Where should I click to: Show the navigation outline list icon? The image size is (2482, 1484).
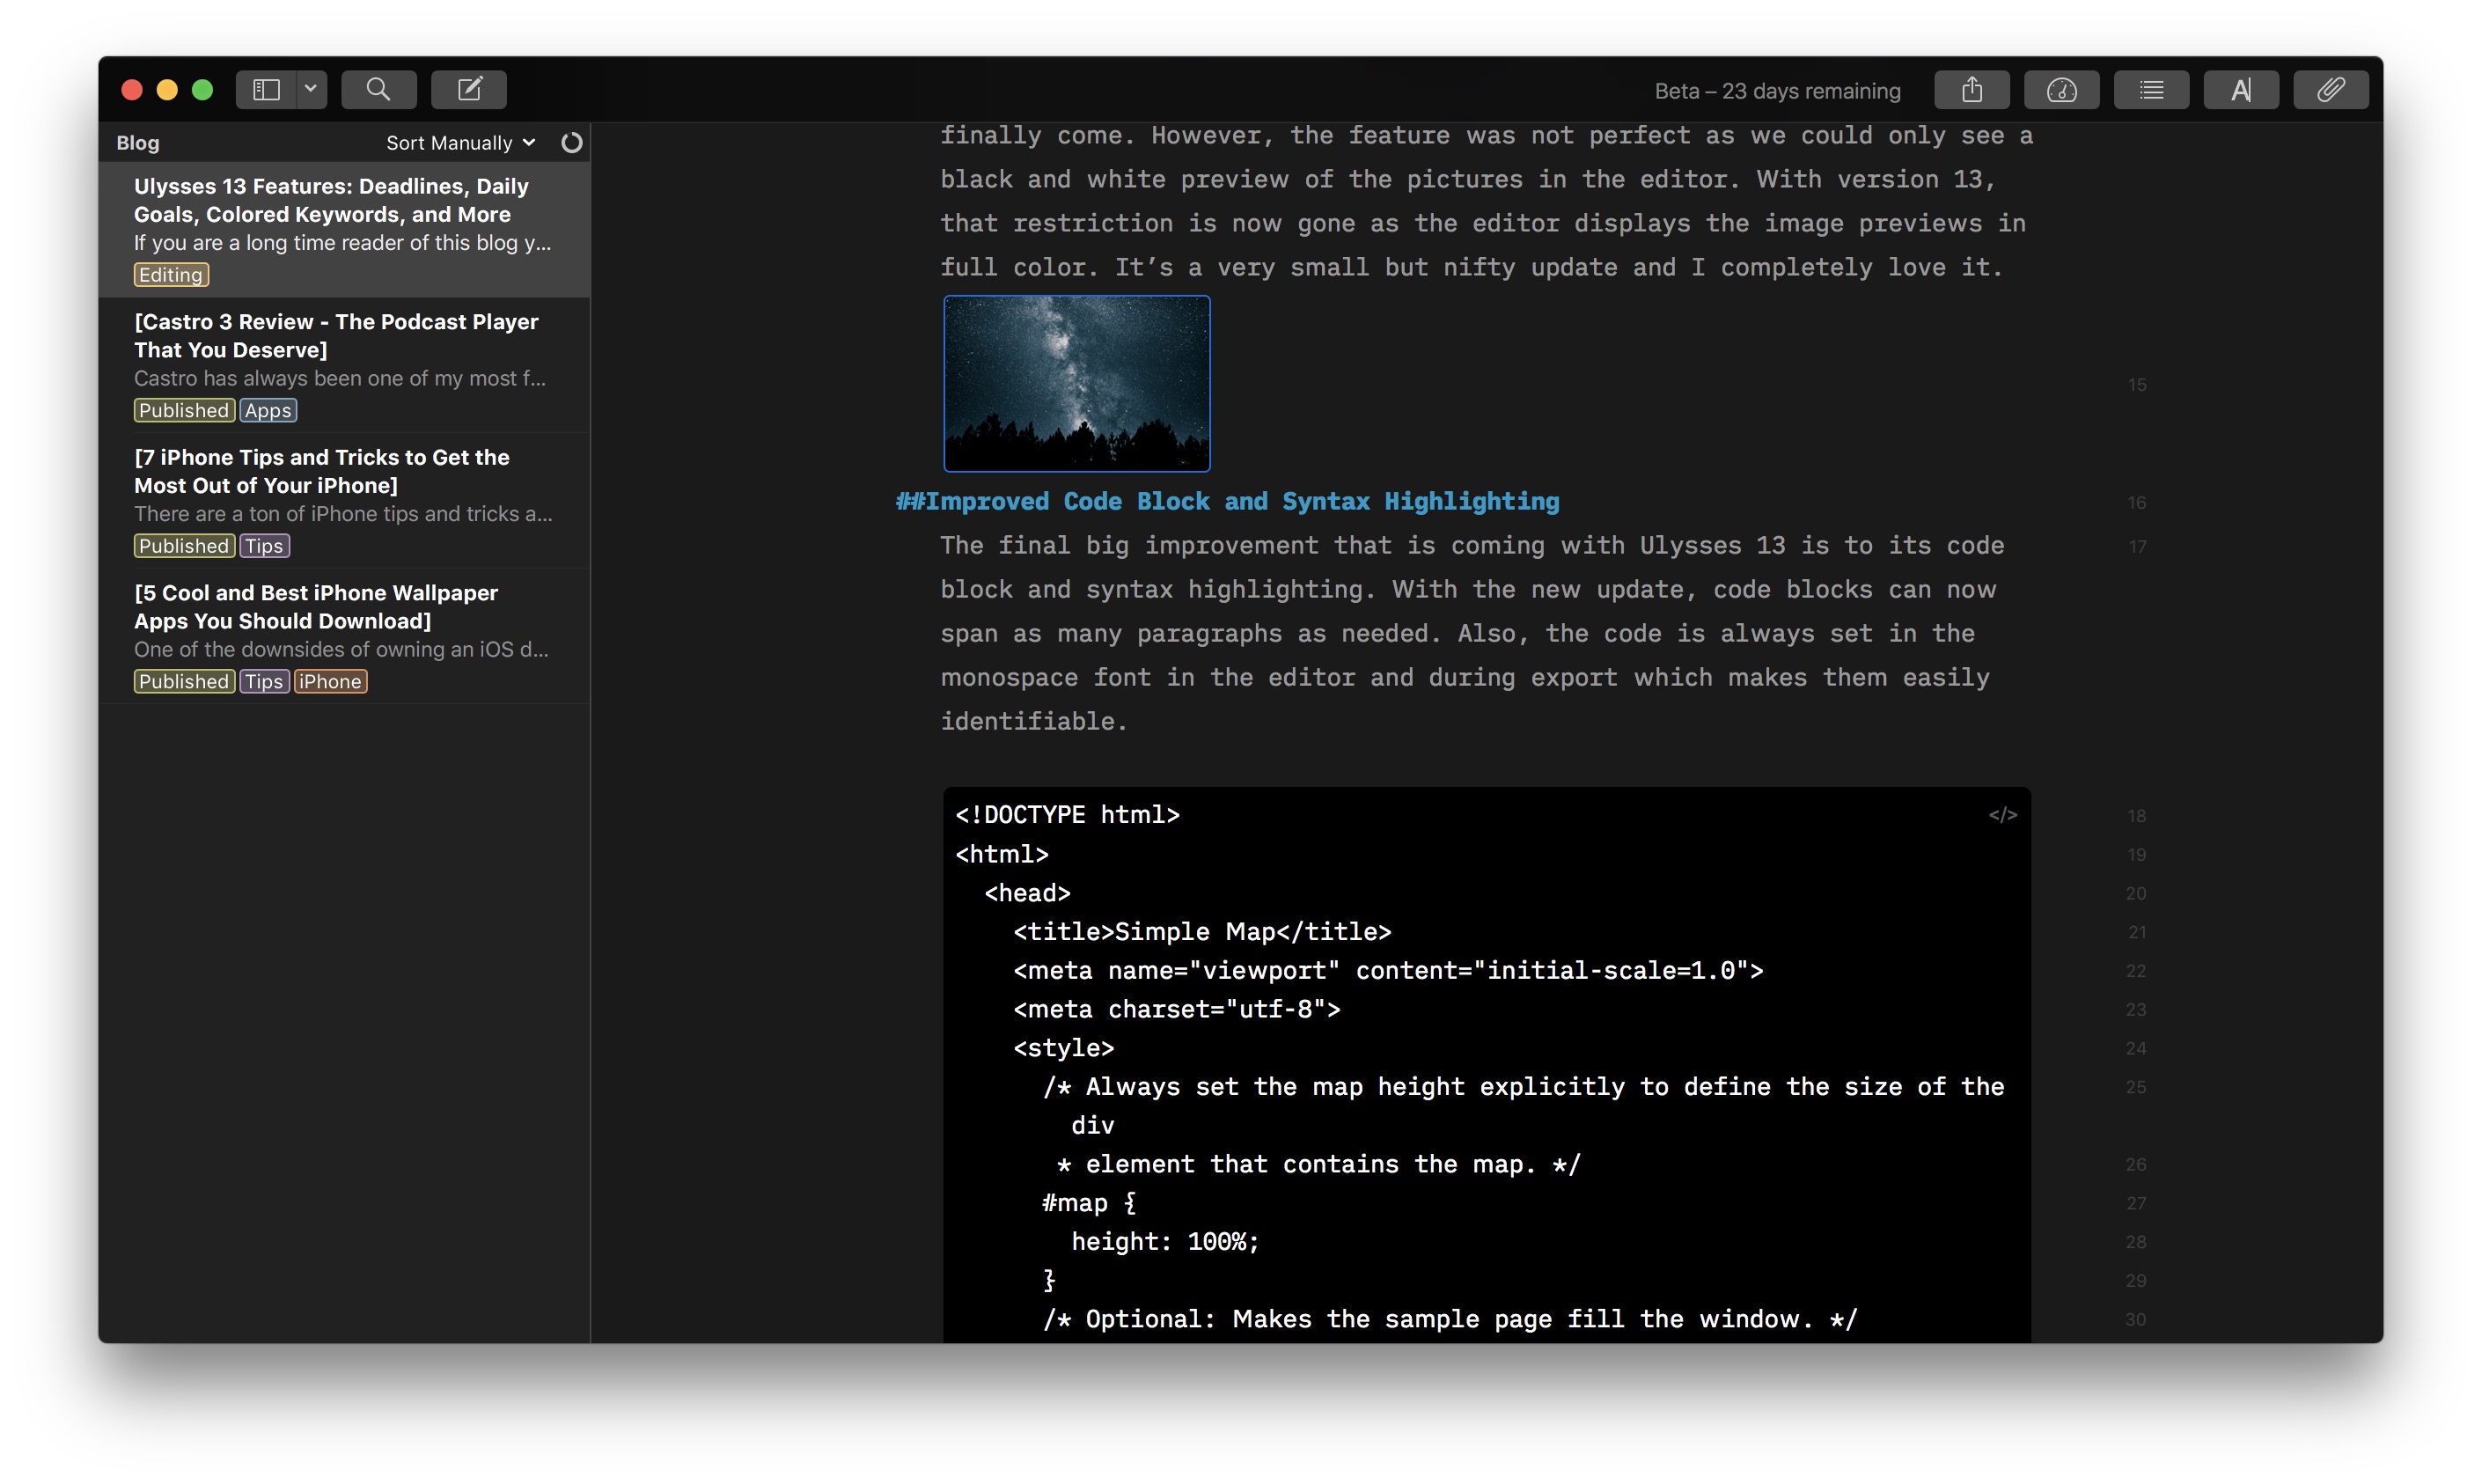pyautogui.click(x=2151, y=90)
